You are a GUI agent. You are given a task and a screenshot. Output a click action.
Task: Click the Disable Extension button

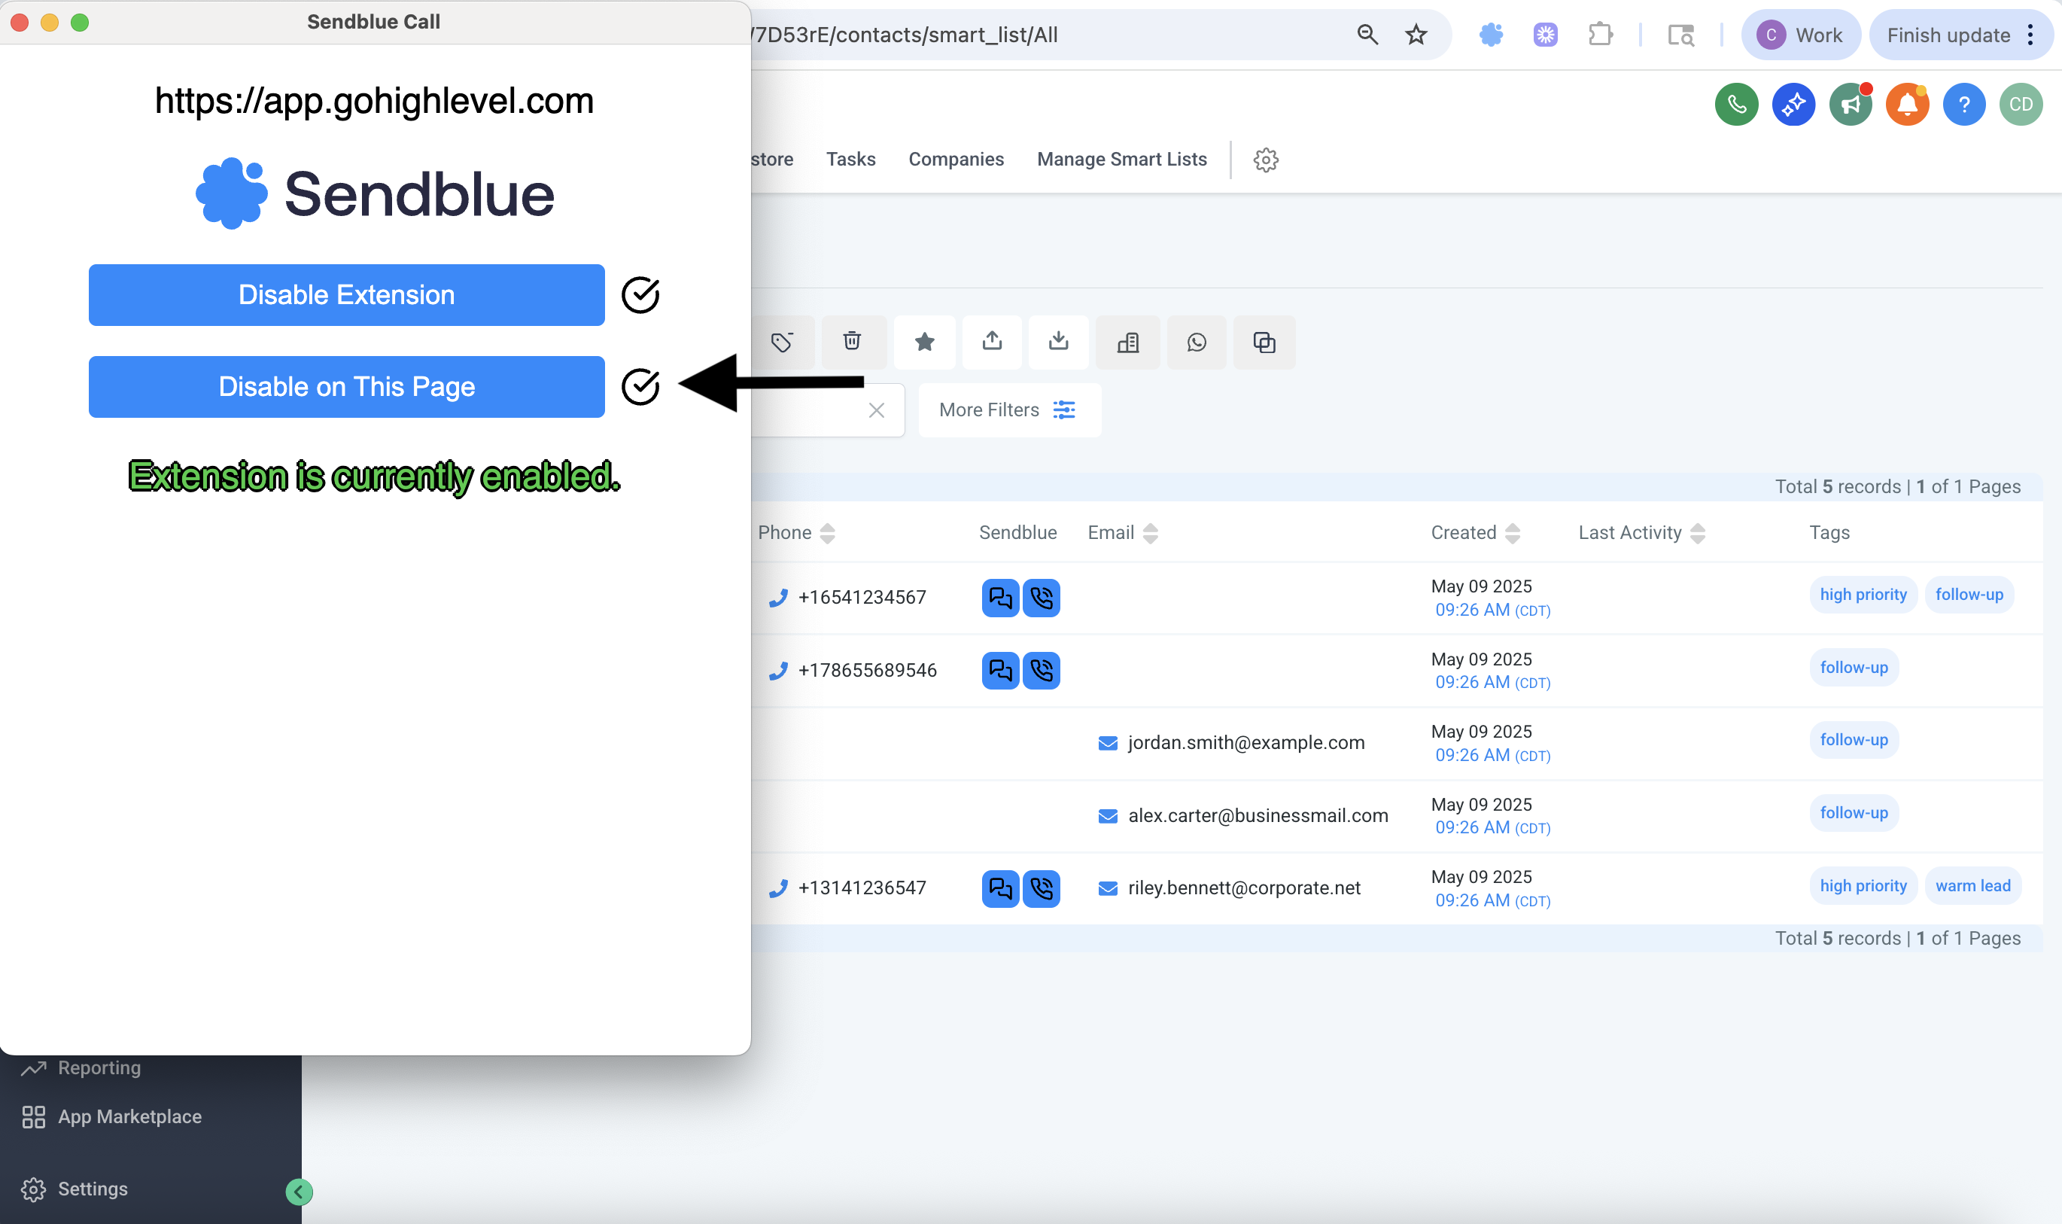346,294
